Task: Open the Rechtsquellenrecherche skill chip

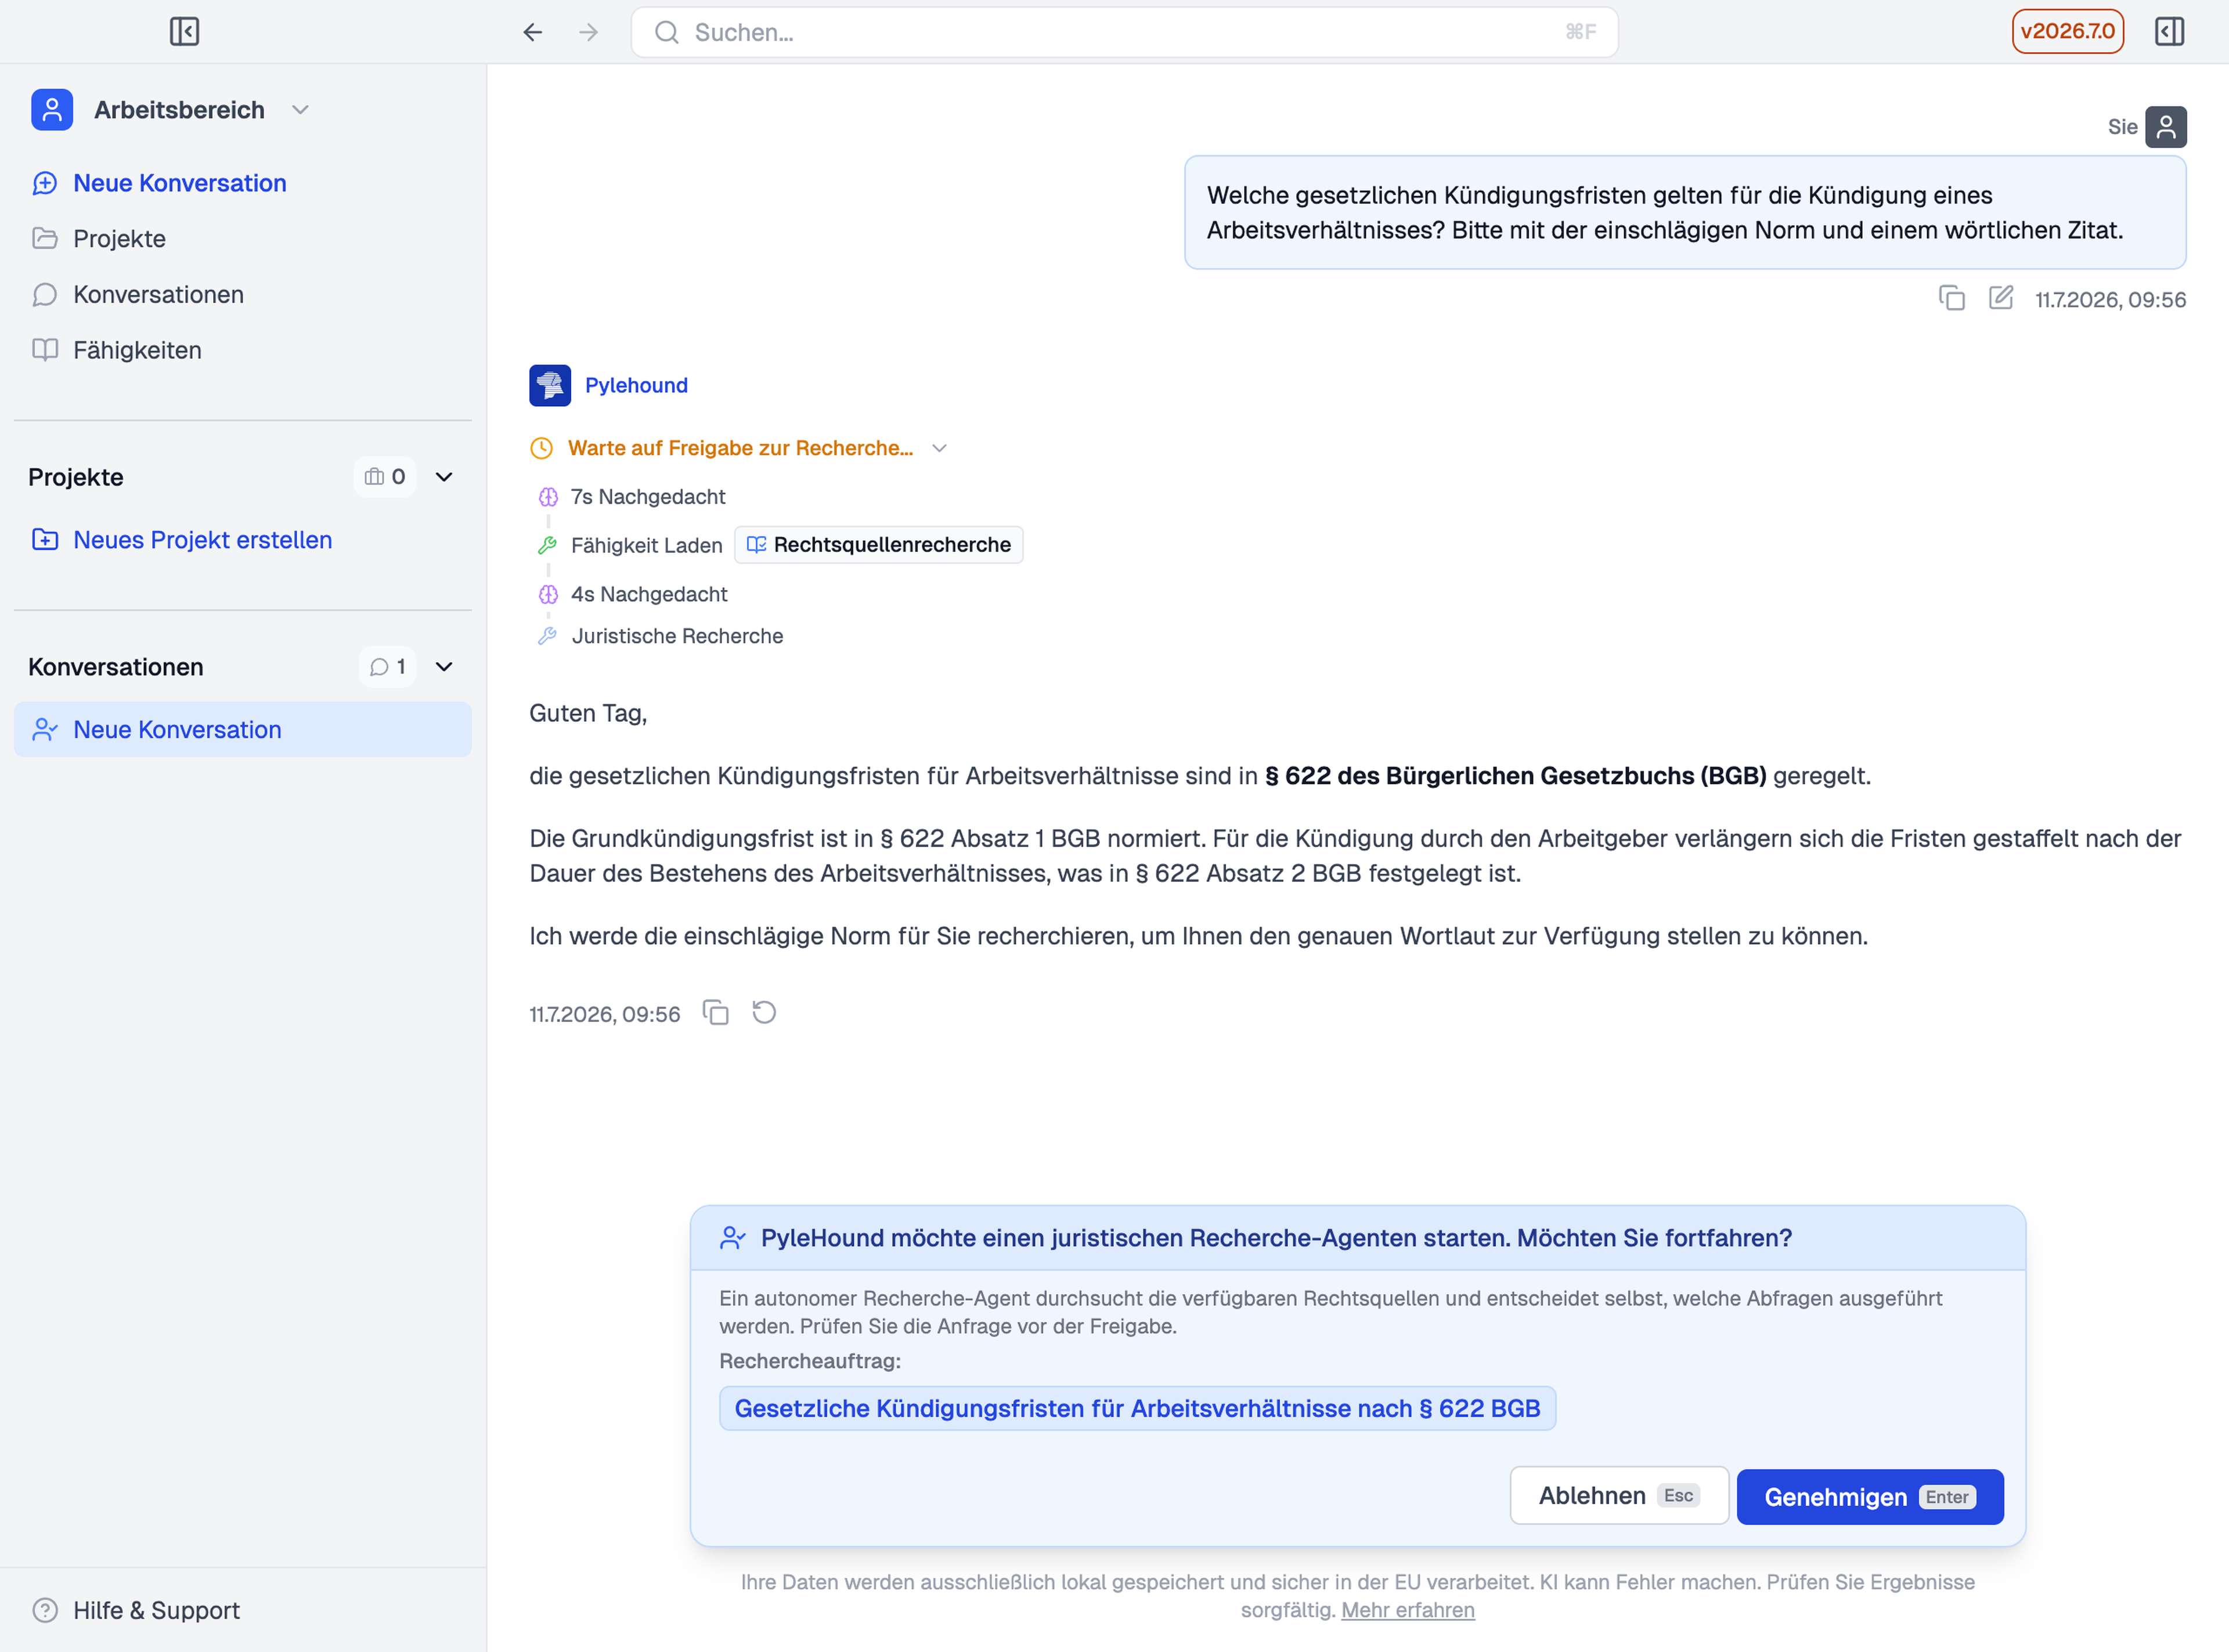Action: 878,545
